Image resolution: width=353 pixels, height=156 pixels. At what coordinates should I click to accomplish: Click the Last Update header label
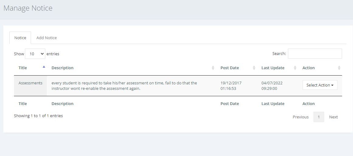pos(273,68)
